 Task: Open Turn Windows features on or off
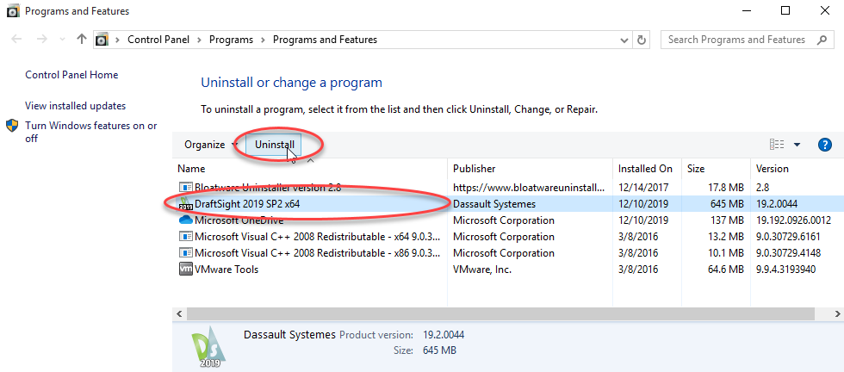pos(91,132)
